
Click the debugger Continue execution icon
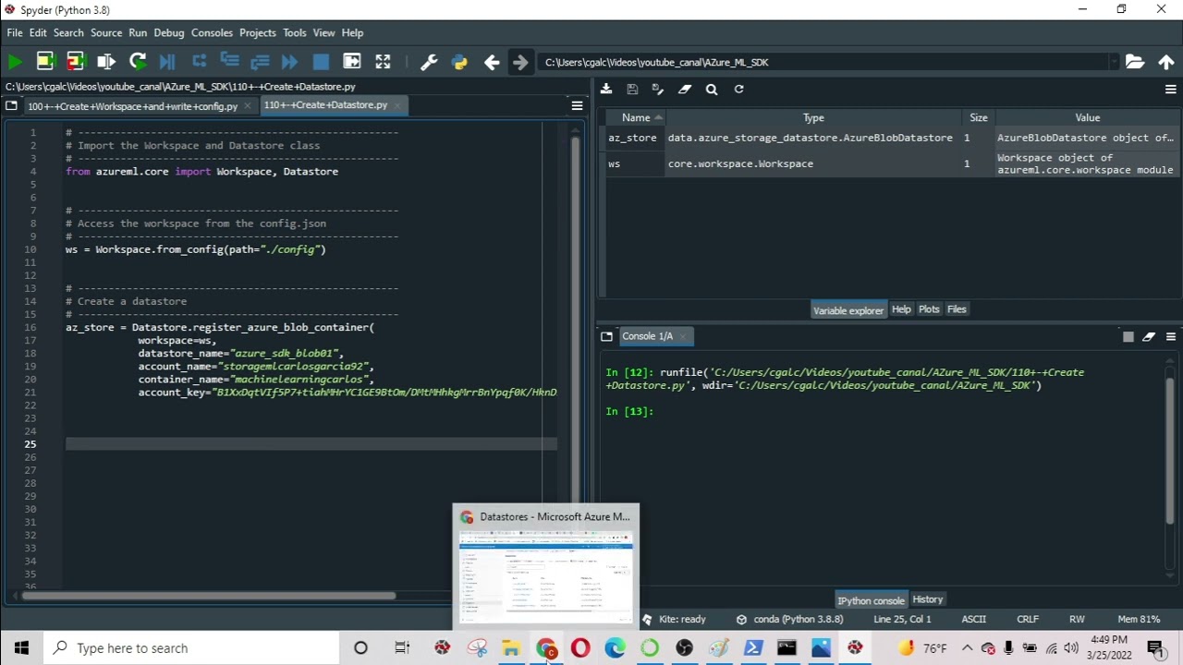point(290,62)
